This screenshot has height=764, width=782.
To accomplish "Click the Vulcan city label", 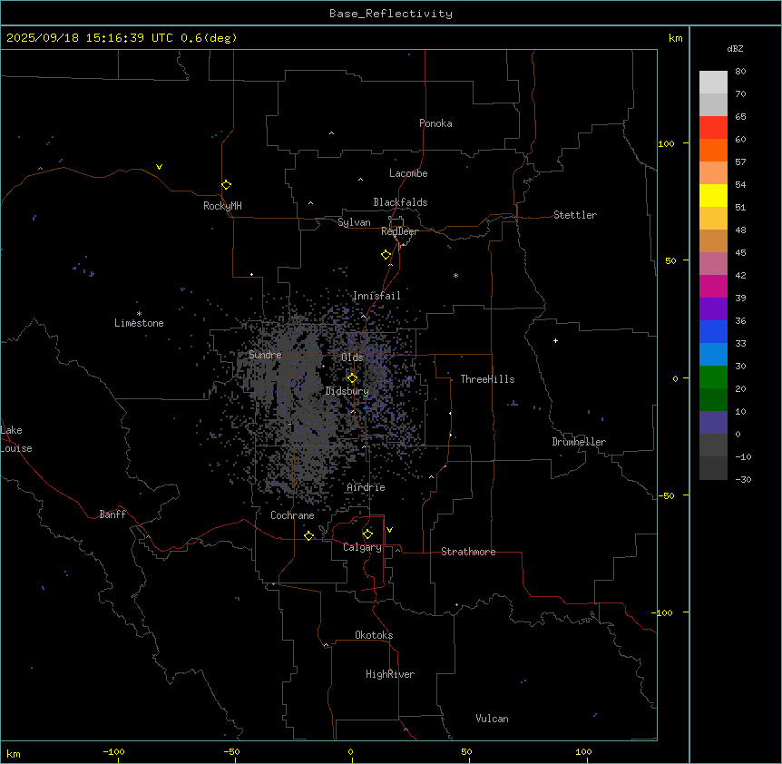I will point(492,719).
